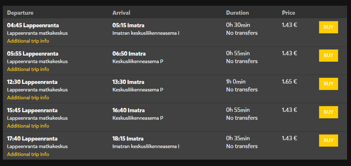This screenshot has height=166, width=351.
Task: Select the 06:50 Imatra arrival entry
Action: pos(129,53)
